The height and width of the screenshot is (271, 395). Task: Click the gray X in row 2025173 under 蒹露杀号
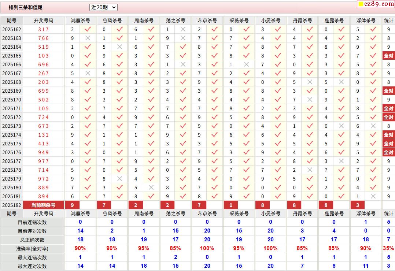point(342,126)
